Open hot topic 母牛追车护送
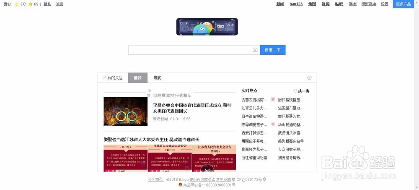 pyautogui.click(x=254, y=117)
